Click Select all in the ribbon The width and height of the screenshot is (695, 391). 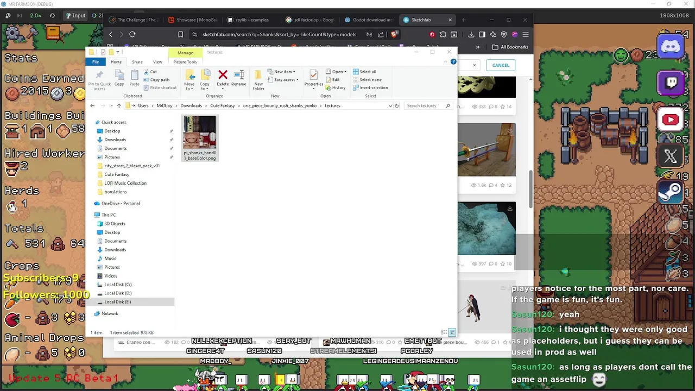pyautogui.click(x=364, y=72)
